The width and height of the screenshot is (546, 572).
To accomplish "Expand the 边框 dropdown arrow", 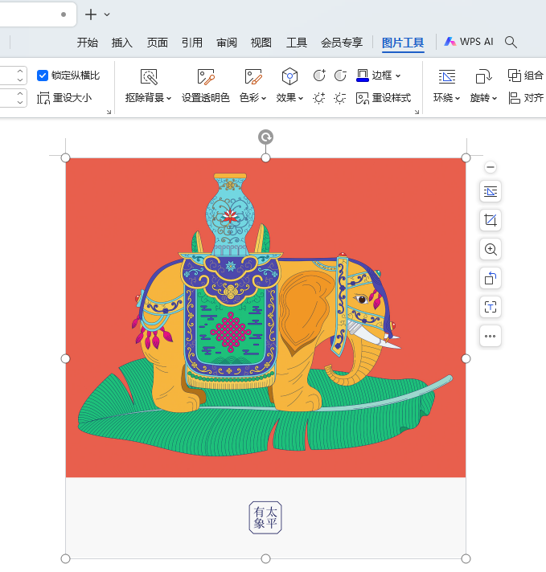I will tap(398, 76).
